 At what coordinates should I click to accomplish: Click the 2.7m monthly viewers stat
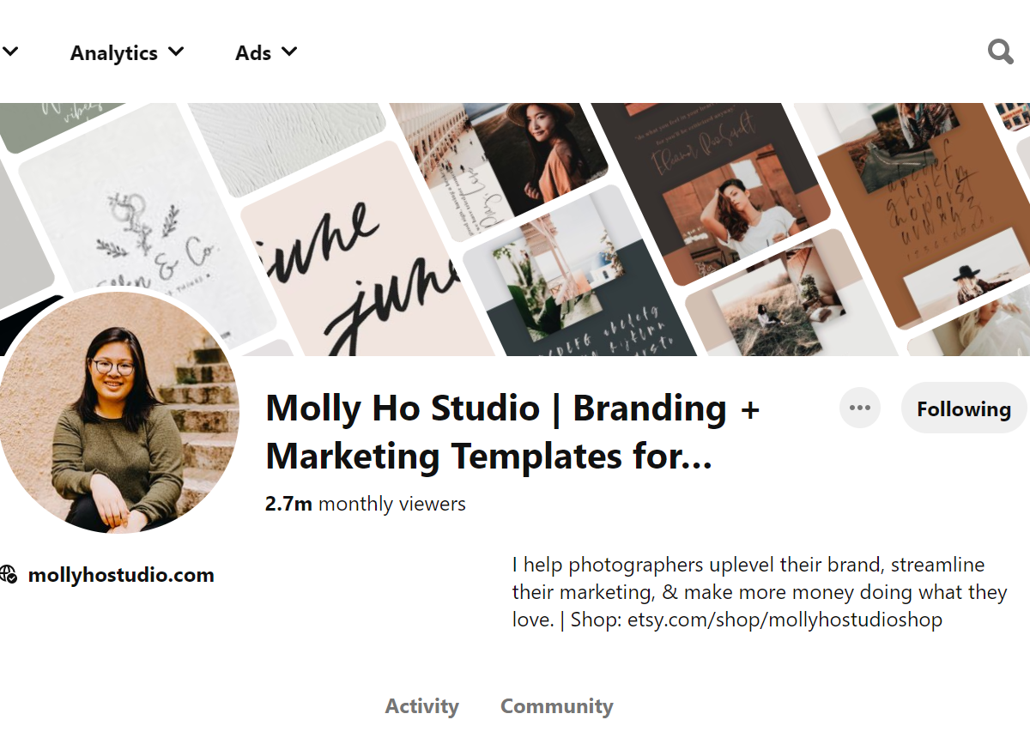(x=366, y=504)
